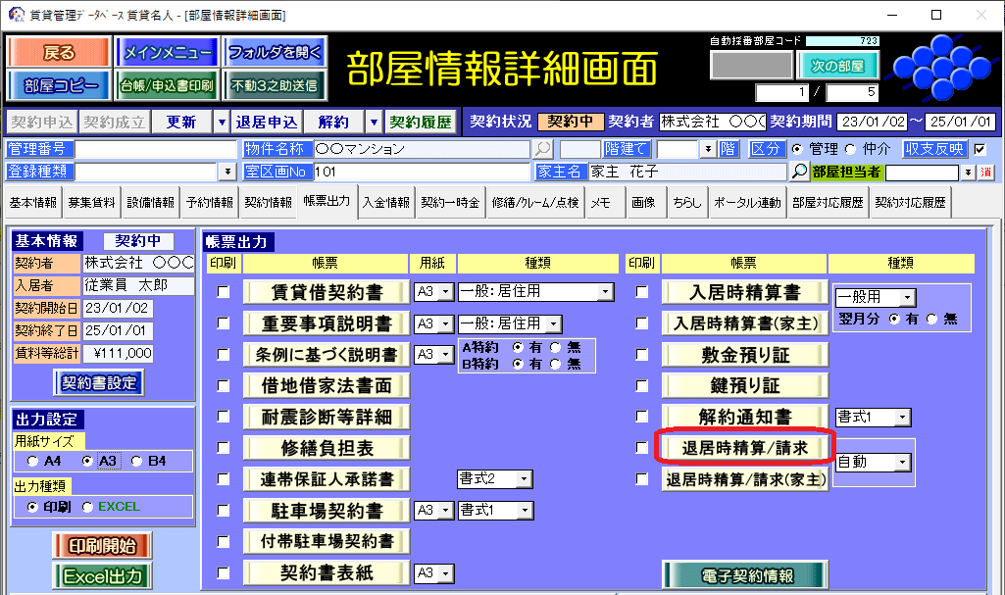Open the 登録種類 dropdown list
This screenshot has height=595, width=1005.
pyautogui.click(x=227, y=172)
